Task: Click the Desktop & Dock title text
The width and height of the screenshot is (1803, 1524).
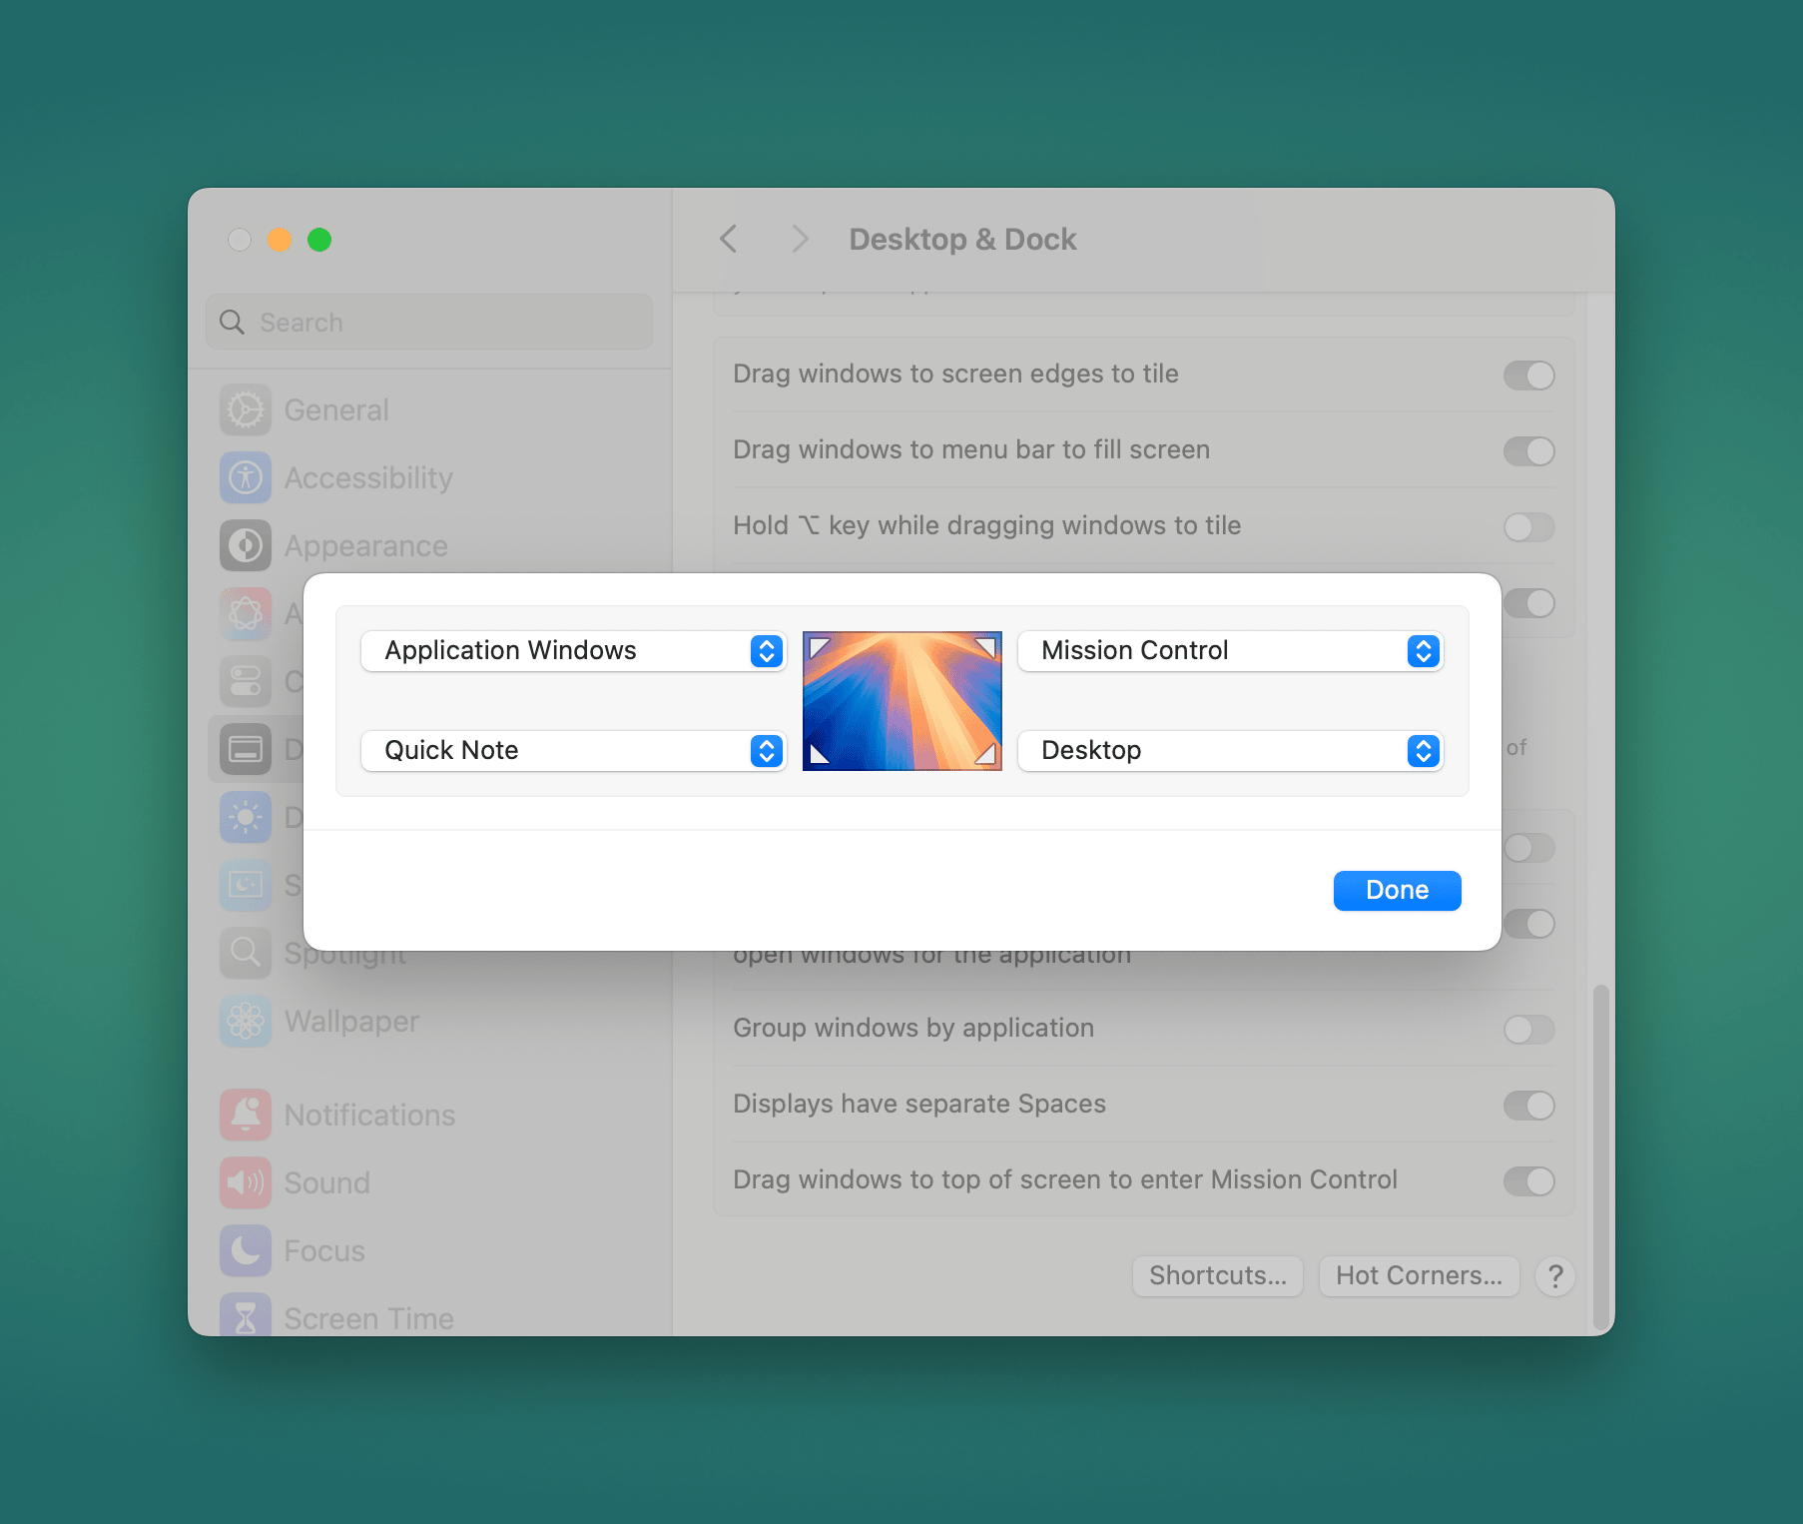Action: 962,240
